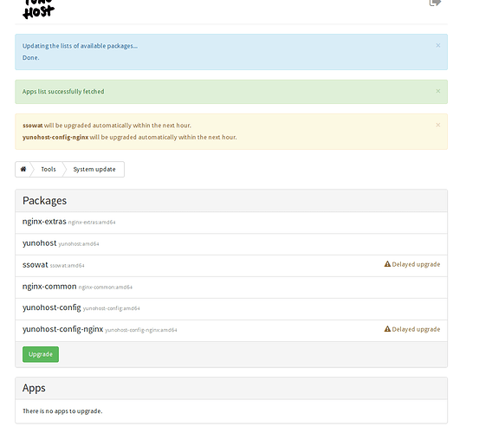
Task: Select the yunohost package row
Action: 231,244
